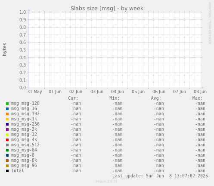Click the graph title 'Slabs size [msg] - by week'
The height and width of the screenshot is (186, 214).
pyautogui.click(x=107, y=9)
